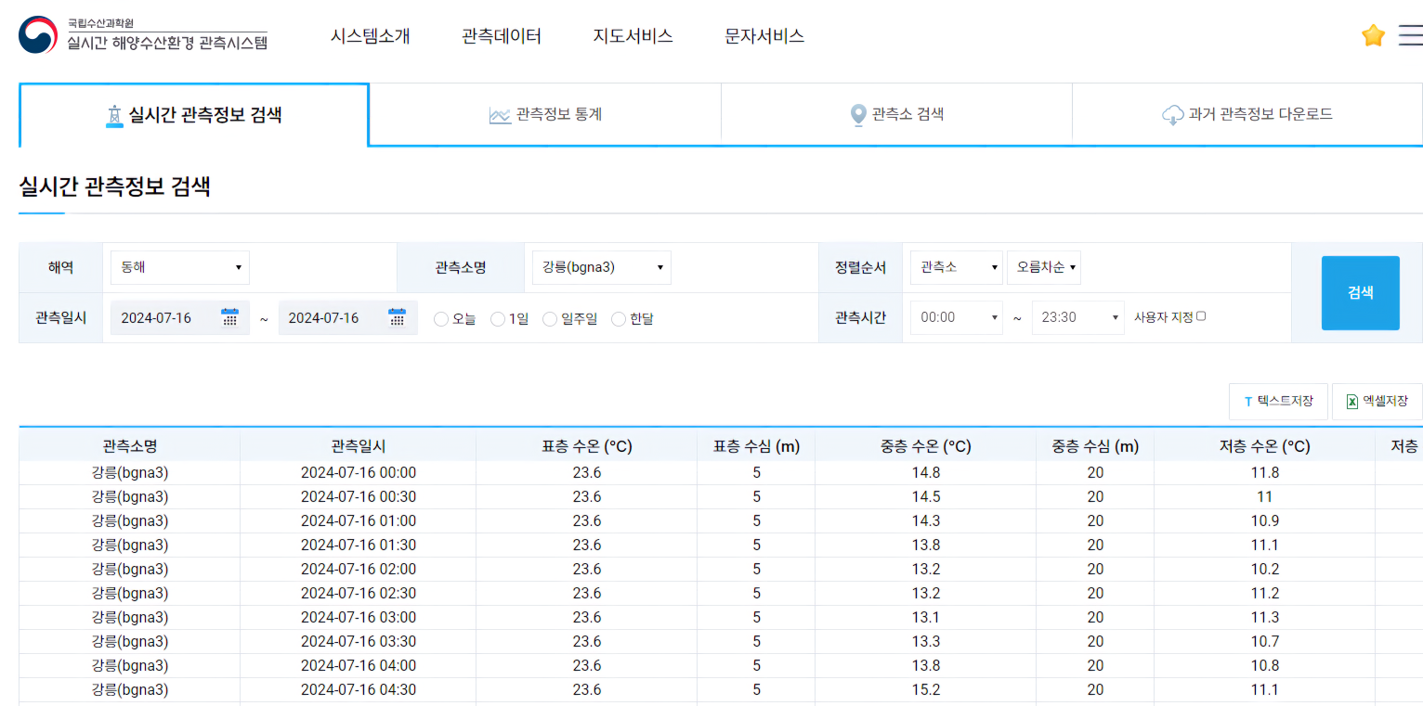
Task: Enable the 사용자 지정 checkbox
Action: (1201, 316)
